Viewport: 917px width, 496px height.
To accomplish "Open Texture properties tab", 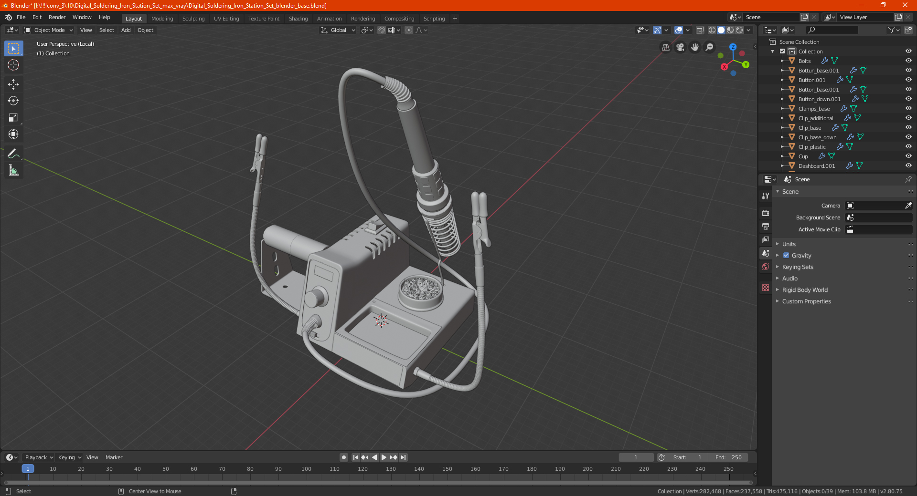I will pyautogui.click(x=766, y=288).
